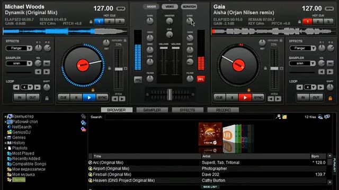The image size is (339, 190).
Task: Click the search options icon
Action: click(x=278, y=117)
